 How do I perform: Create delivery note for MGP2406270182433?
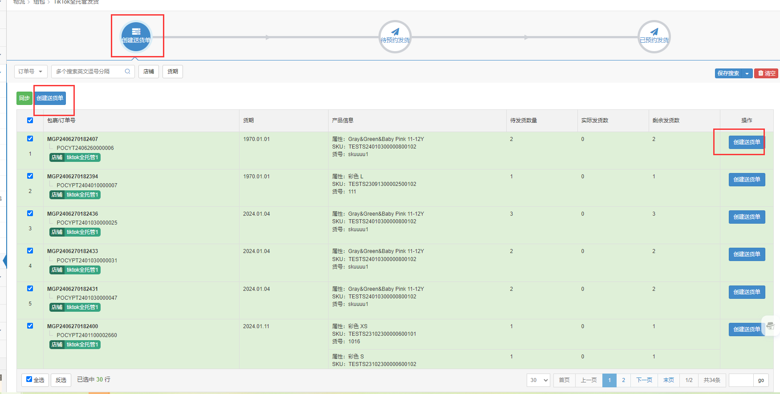coord(747,254)
